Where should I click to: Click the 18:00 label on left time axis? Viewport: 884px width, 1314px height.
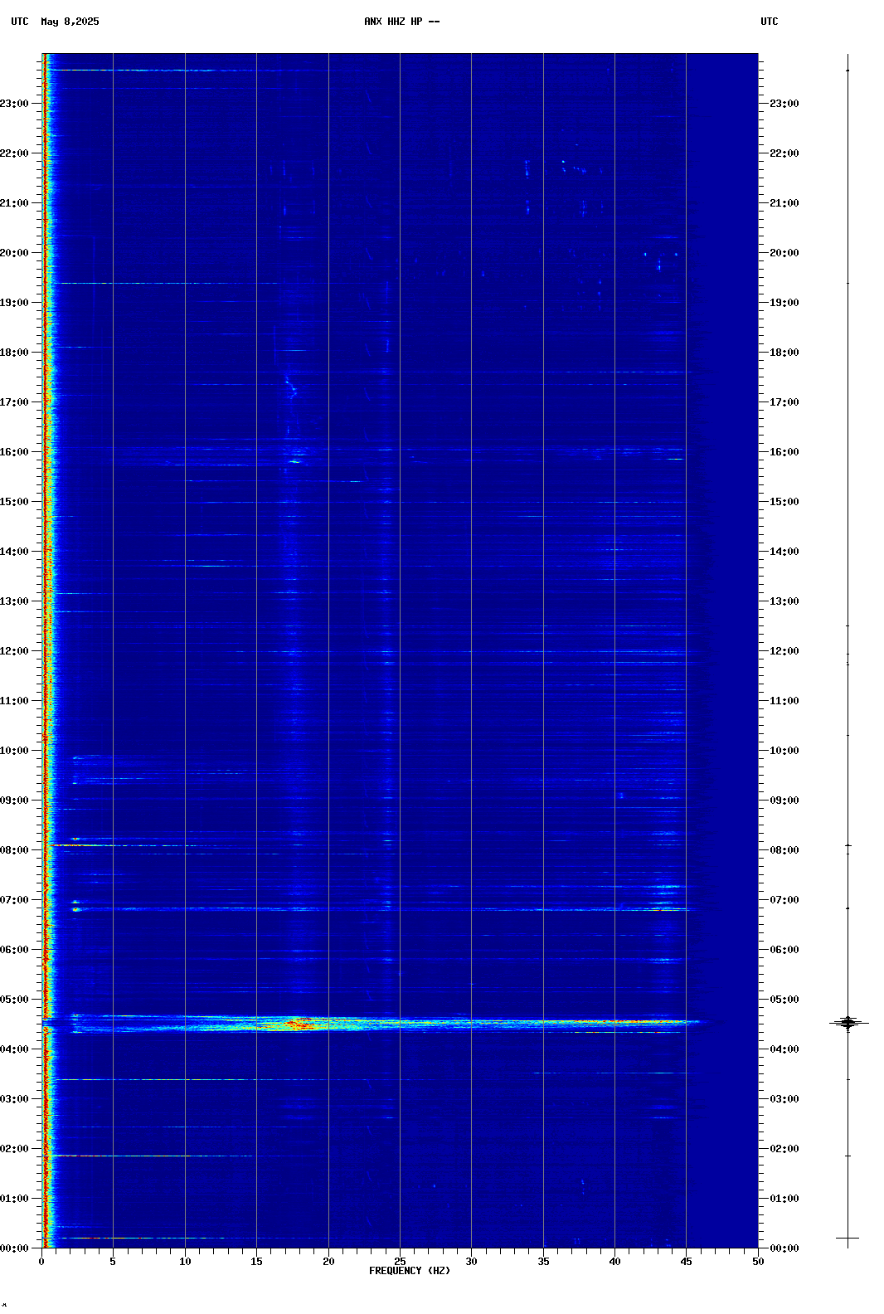tap(14, 353)
